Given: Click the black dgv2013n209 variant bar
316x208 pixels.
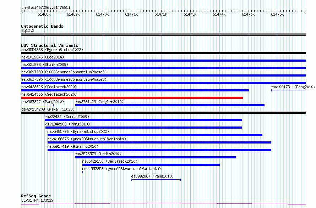Looking at the screenshot, I should pyautogui.click(x=163, y=113).
